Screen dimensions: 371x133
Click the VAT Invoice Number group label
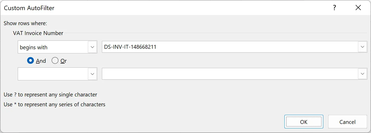point(38,33)
